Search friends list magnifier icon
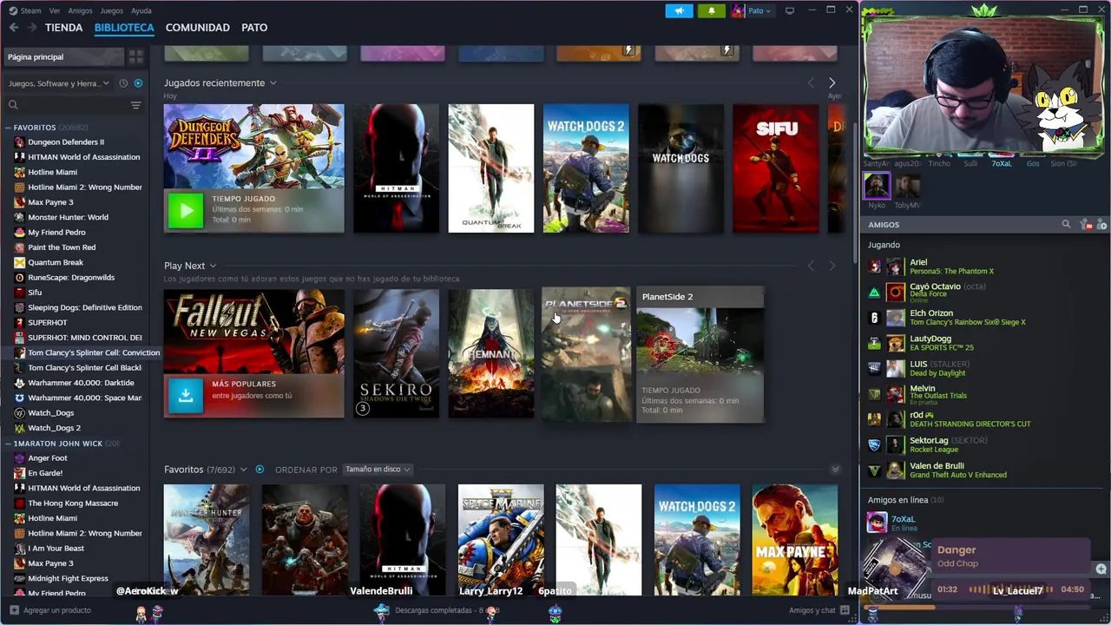 pos(1066,225)
